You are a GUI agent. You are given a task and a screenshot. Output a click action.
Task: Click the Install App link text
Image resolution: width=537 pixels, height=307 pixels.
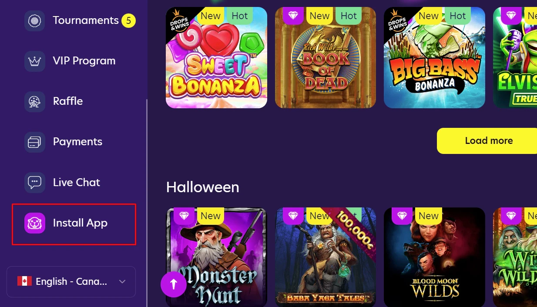coord(80,223)
